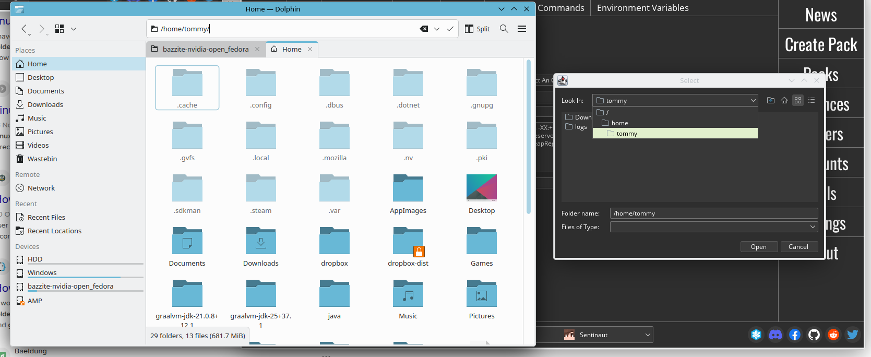Go up one folder level in Select dialog
Viewport: 871px width, 357px height.
[771, 100]
